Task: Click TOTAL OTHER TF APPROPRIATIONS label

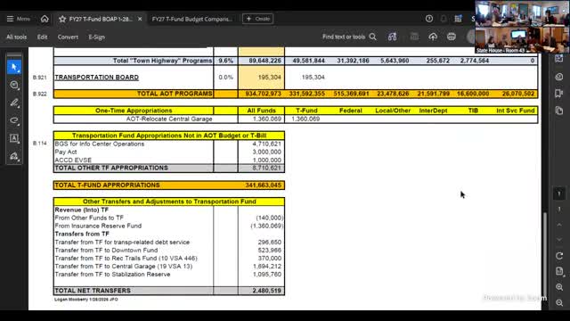Action: pyautogui.click(x=111, y=168)
